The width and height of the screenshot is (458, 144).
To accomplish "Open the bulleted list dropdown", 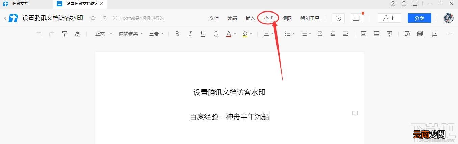I will (x=290, y=34).
